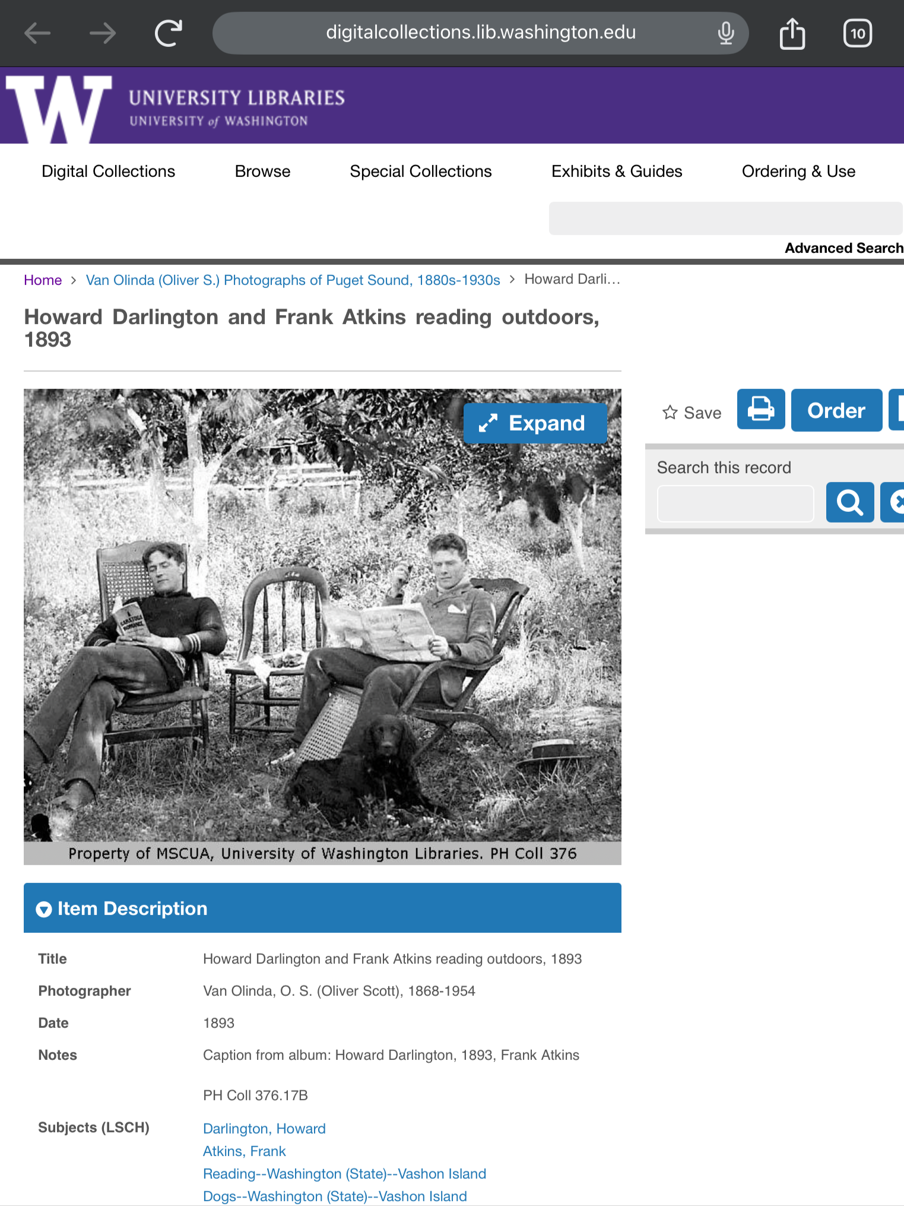904x1206 pixels.
Task: Open the Darlington, Howard subject link
Action: click(x=264, y=1129)
